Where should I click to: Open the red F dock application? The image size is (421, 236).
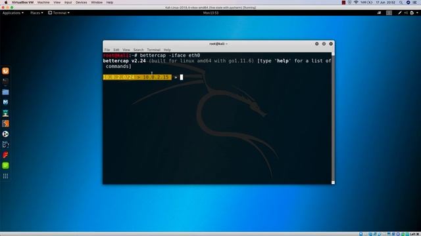5,155
